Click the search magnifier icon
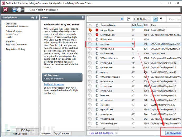 pyautogui.click(x=122, y=19)
